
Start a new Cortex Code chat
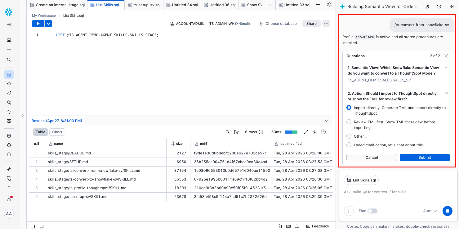pos(427,7)
